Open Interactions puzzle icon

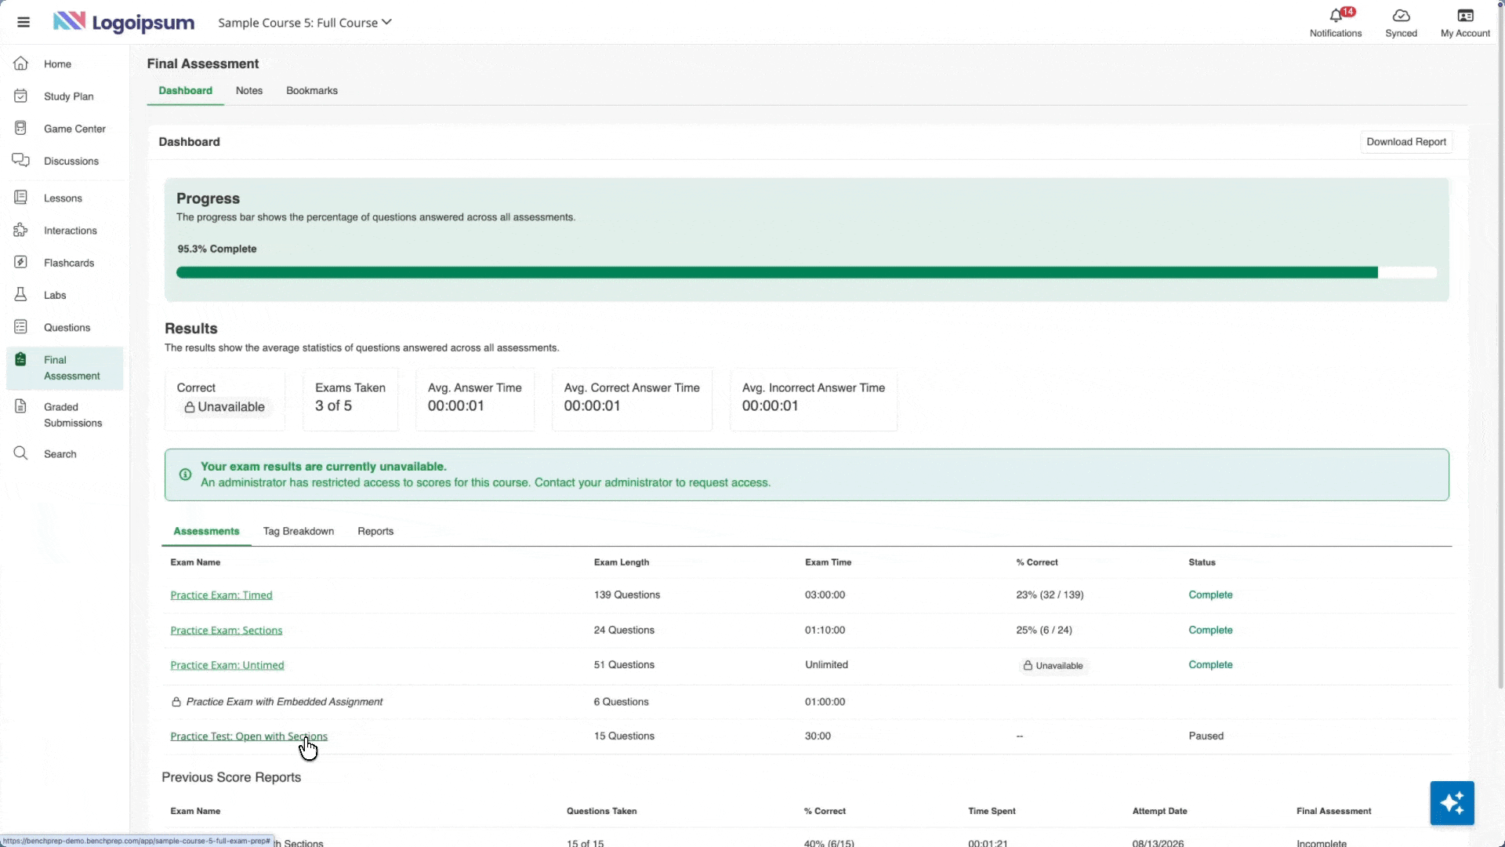[21, 230]
